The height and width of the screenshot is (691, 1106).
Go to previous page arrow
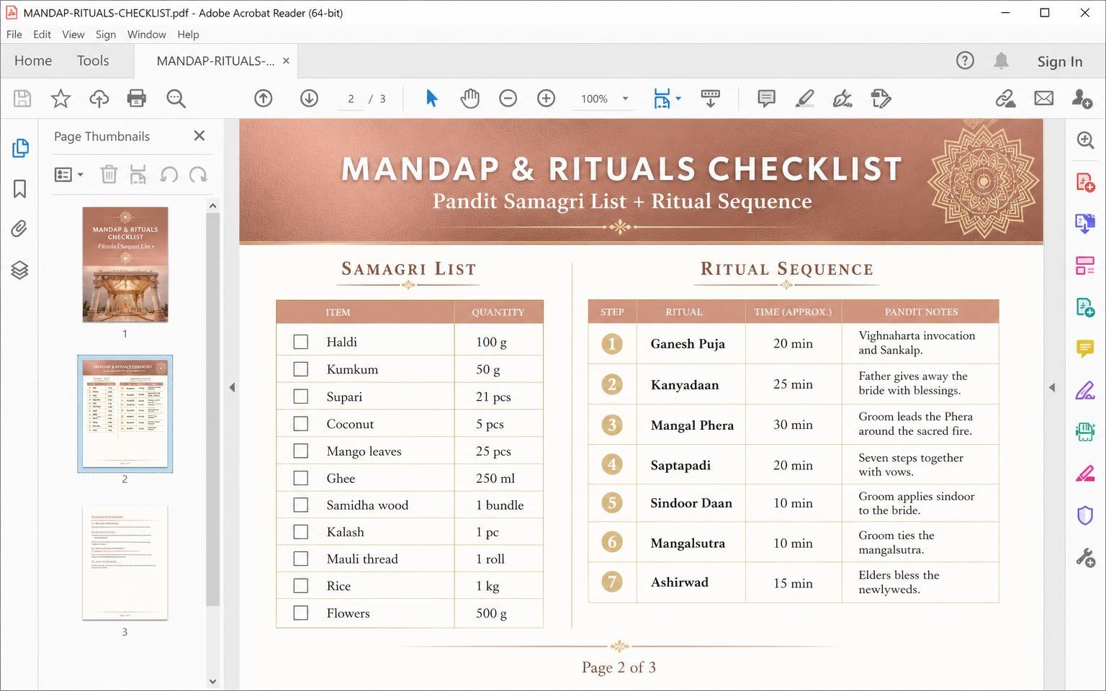264,99
